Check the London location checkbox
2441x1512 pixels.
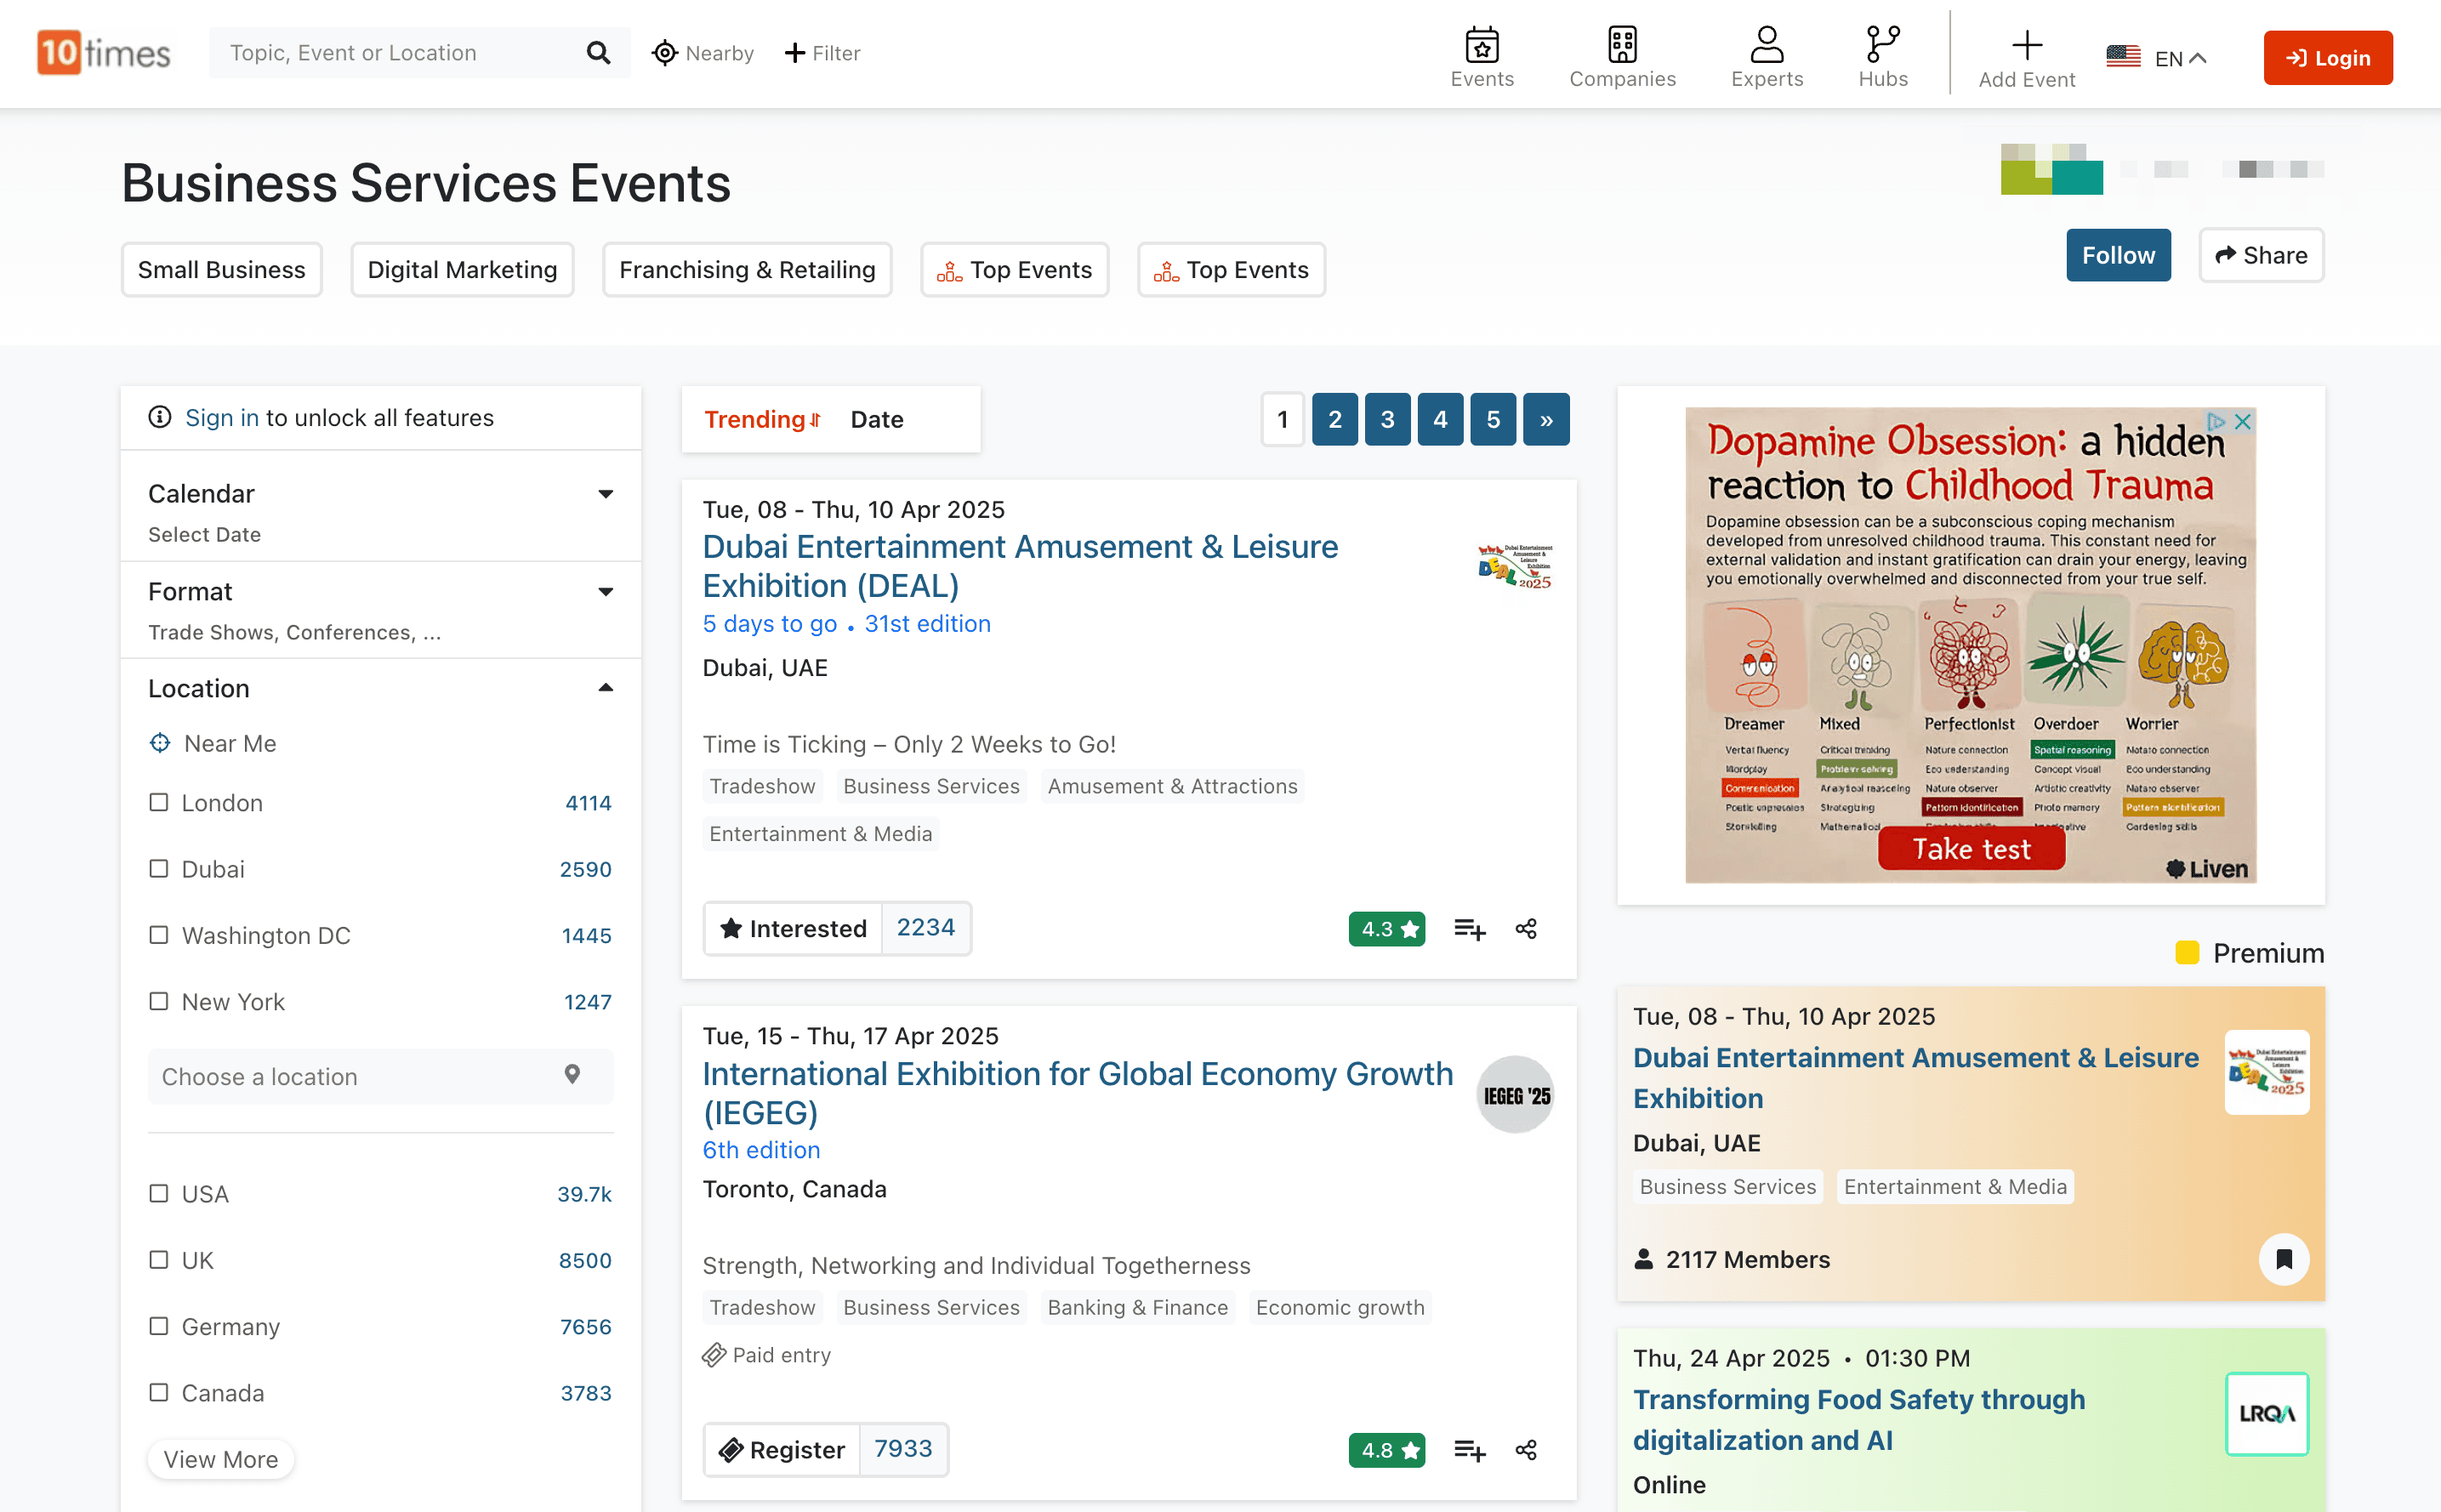click(x=159, y=802)
